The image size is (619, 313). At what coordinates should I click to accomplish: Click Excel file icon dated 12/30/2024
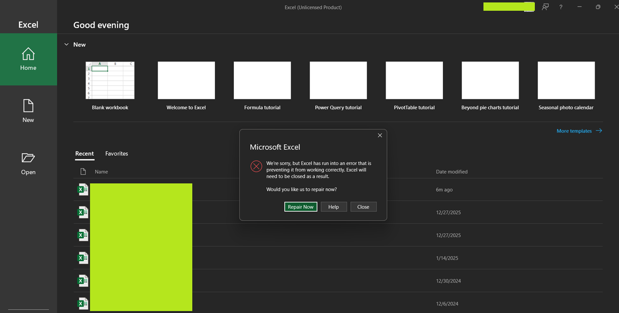point(83,281)
